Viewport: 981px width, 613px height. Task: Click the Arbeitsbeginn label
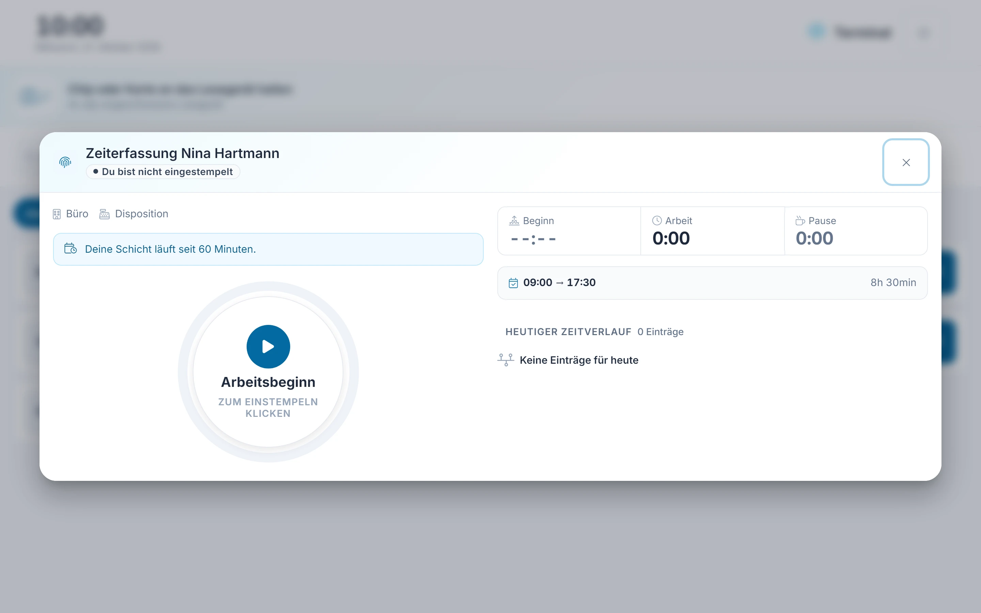pos(268,382)
